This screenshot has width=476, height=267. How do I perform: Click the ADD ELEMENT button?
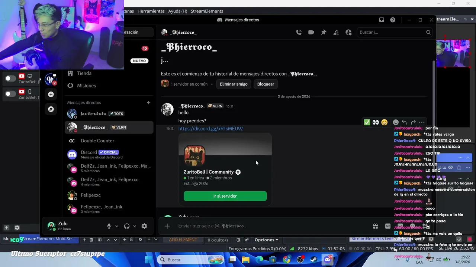[x=183, y=240]
